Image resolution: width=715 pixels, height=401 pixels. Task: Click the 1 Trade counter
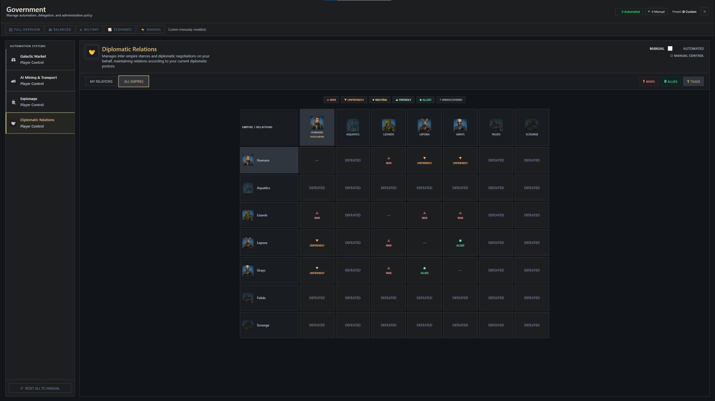coord(694,81)
